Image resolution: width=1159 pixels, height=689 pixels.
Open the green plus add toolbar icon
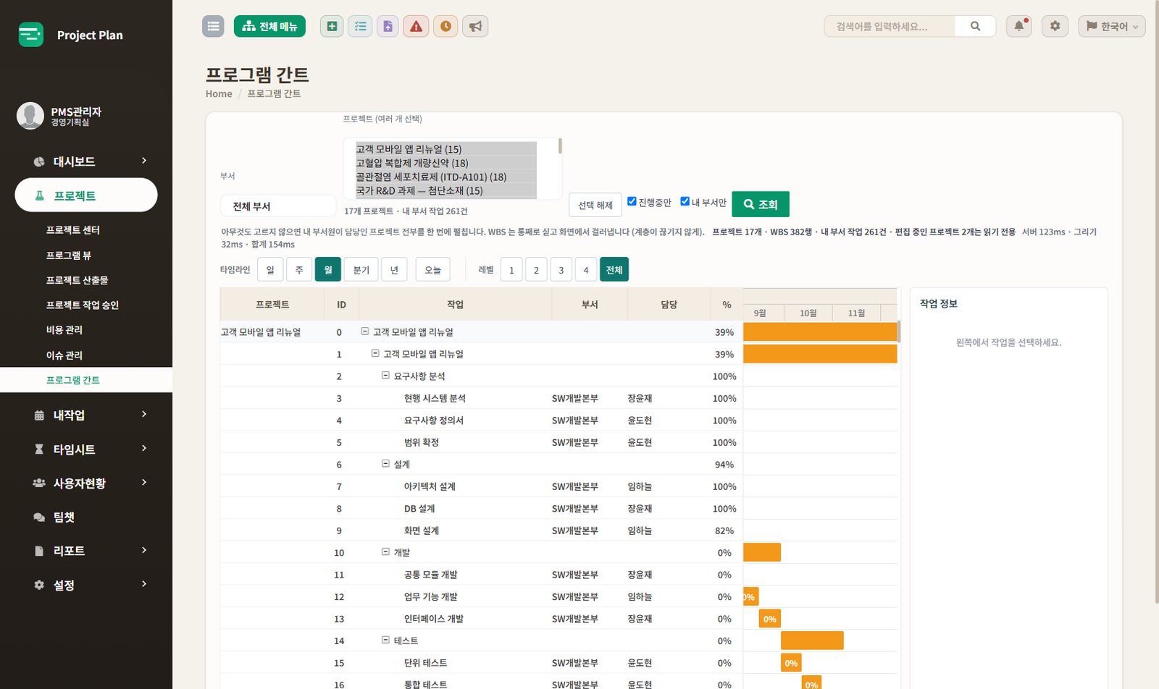click(332, 26)
